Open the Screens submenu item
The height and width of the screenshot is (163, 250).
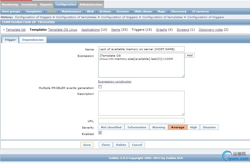pyautogui.click(x=123, y=12)
